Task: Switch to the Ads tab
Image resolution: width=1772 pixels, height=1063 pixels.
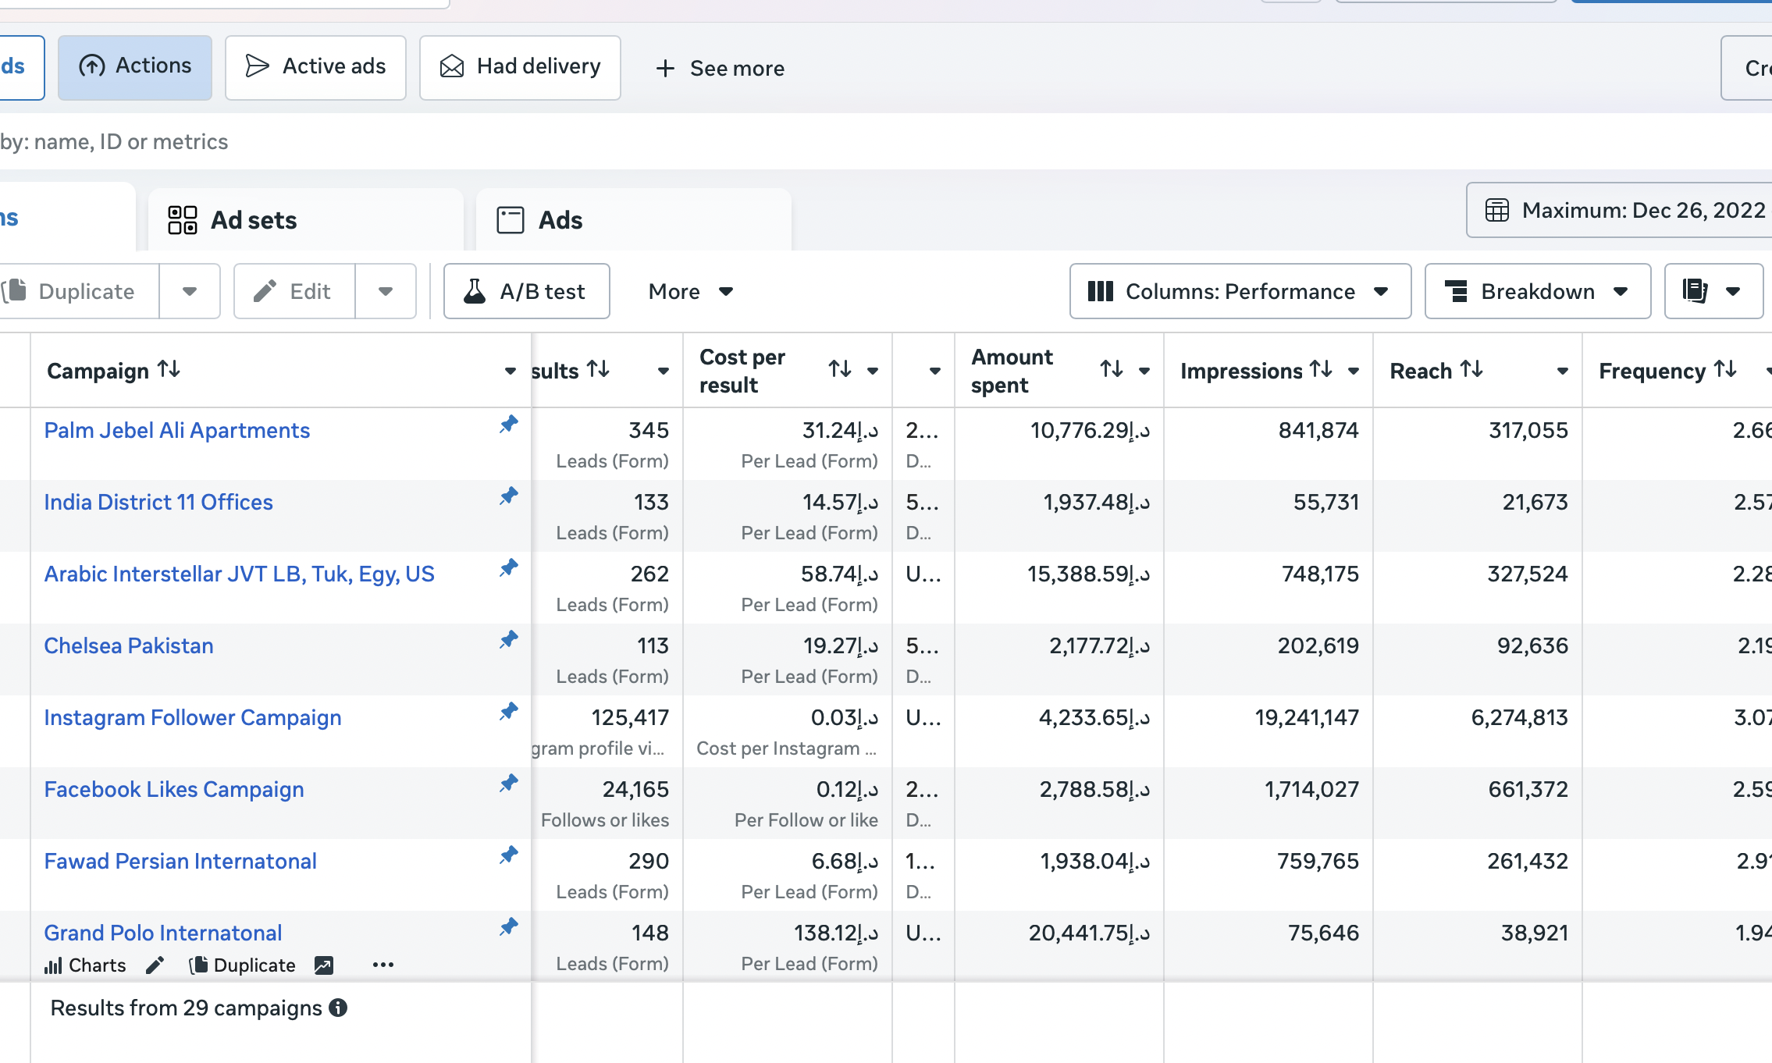Action: point(633,220)
